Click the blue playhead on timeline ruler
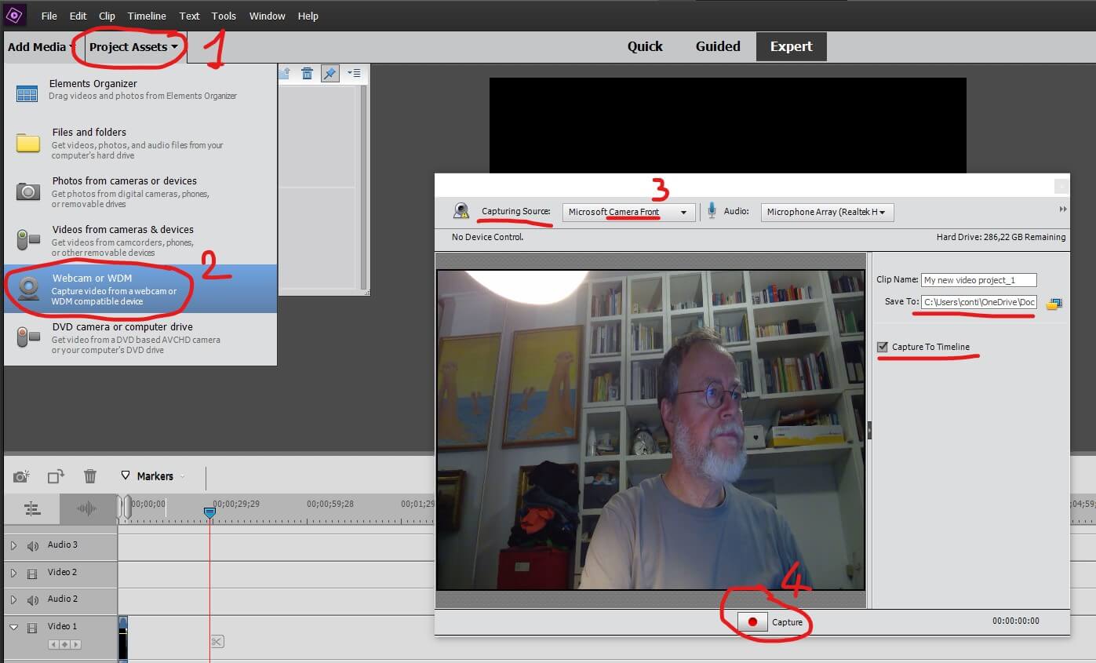 [x=209, y=512]
